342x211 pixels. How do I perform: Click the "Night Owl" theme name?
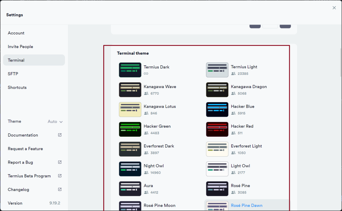154,166
